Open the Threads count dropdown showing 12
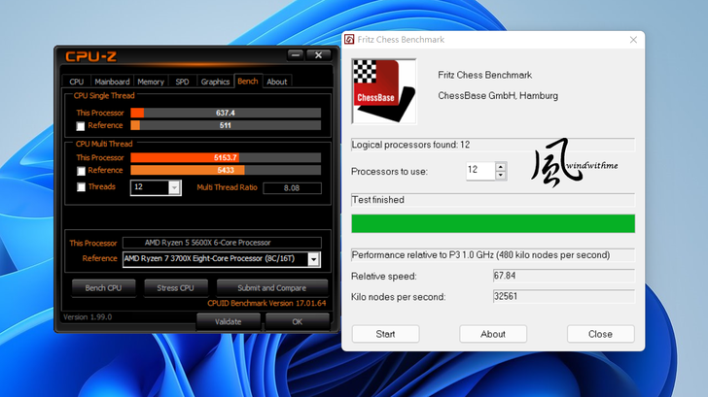 tap(174, 187)
